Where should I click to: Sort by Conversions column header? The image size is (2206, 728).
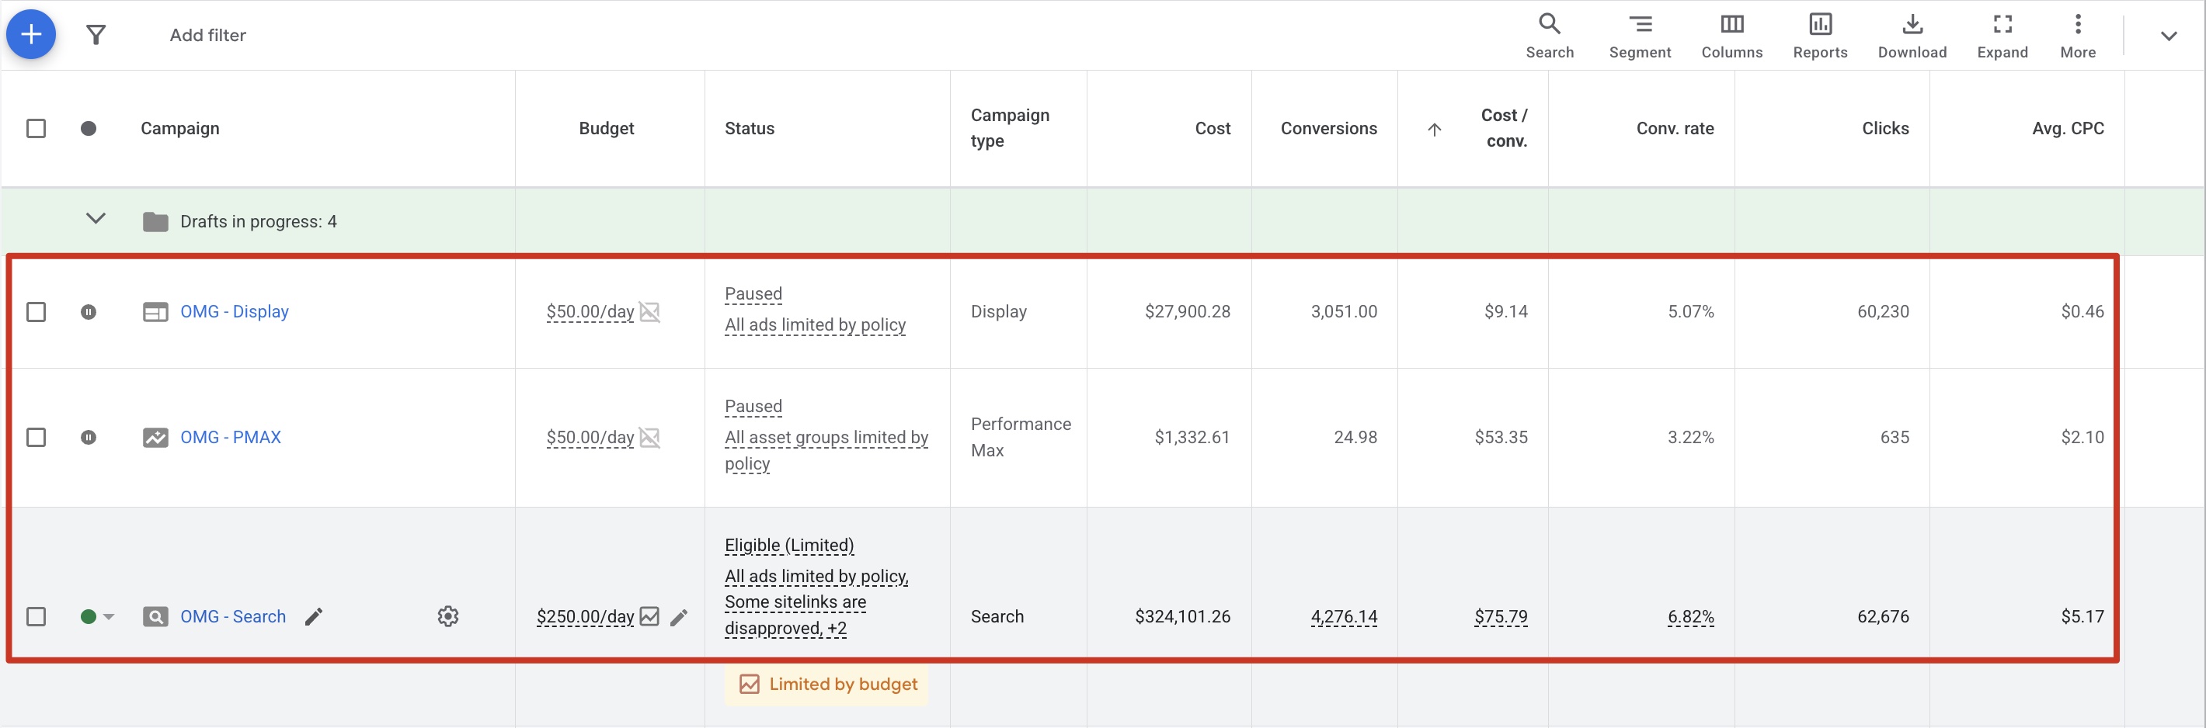click(1328, 128)
